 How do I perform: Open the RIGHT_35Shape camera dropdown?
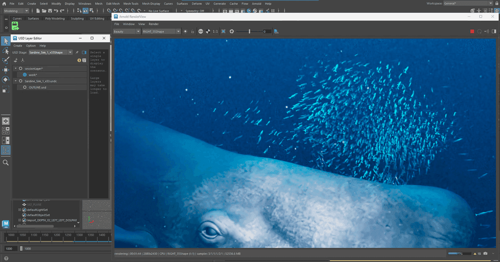tap(161, 31)
